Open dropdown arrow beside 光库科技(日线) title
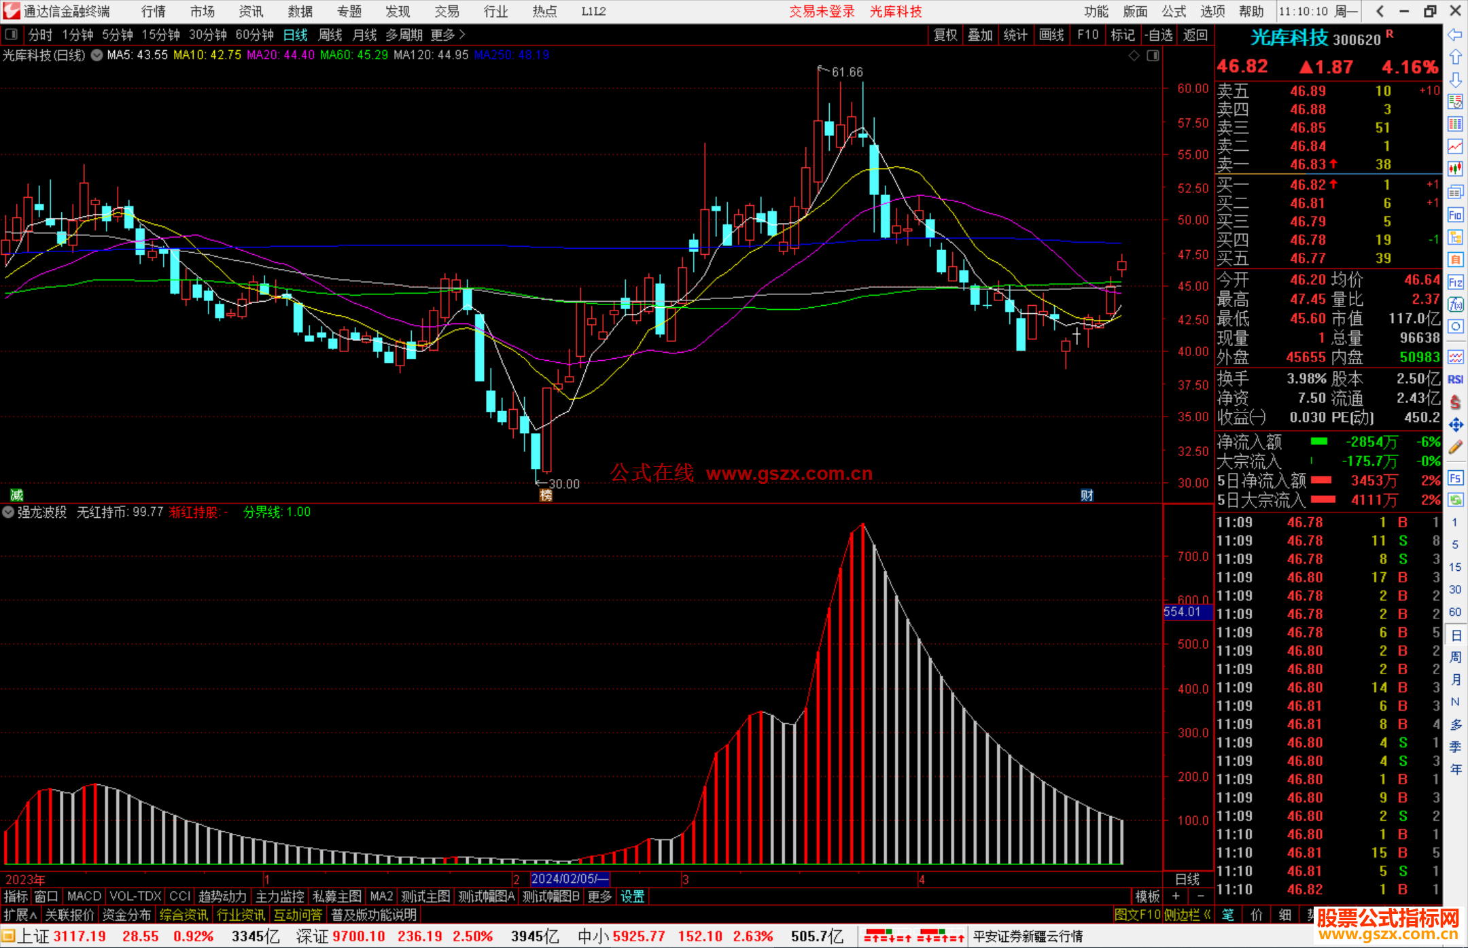The width and height of the screenshot is (1468, 948). click(x=97, y=55)
